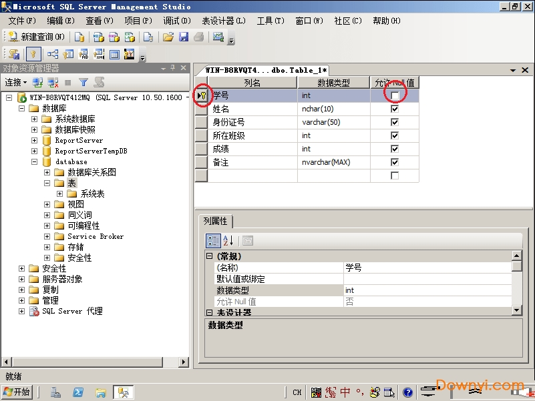Switch properties to categorized view
The width and height of the screenshot is (535, 401).
click(213, 241)
